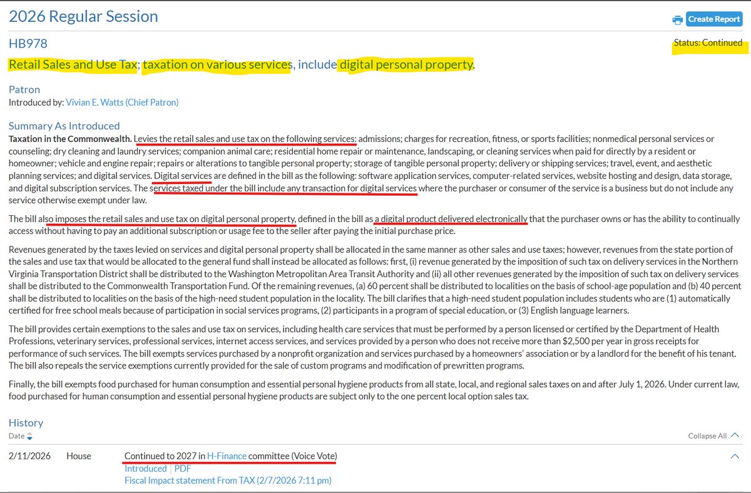Click the Introduced by: label
The image size is (751, 493).
point(36,102)
